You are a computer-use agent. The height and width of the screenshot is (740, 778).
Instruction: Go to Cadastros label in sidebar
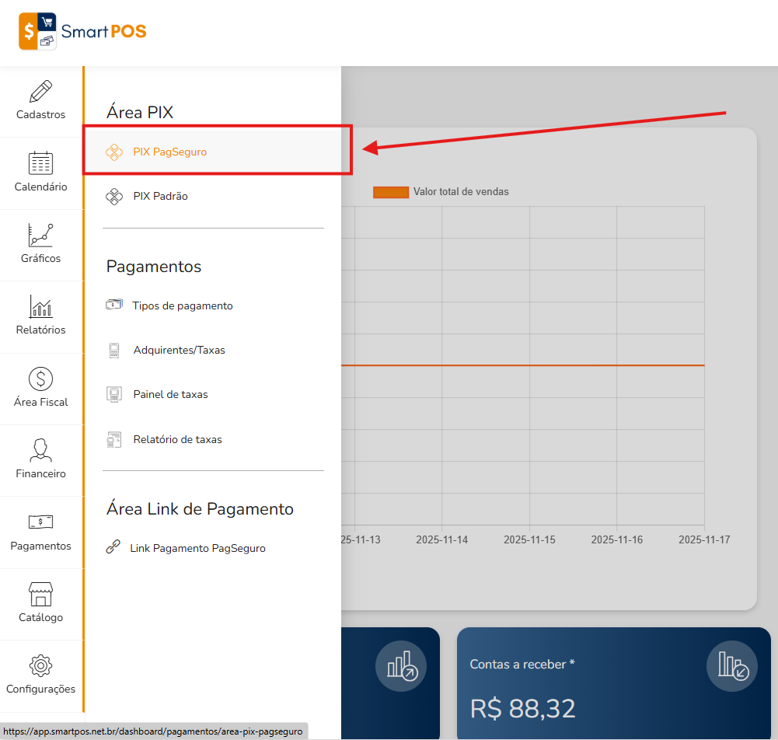click(40, 114)
